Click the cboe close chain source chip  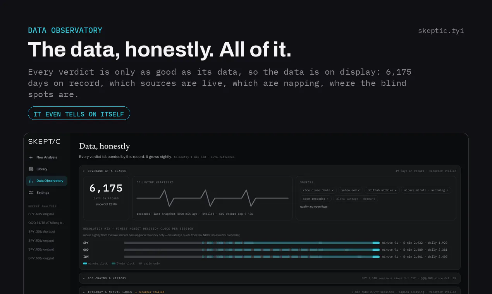coord(318,190)
